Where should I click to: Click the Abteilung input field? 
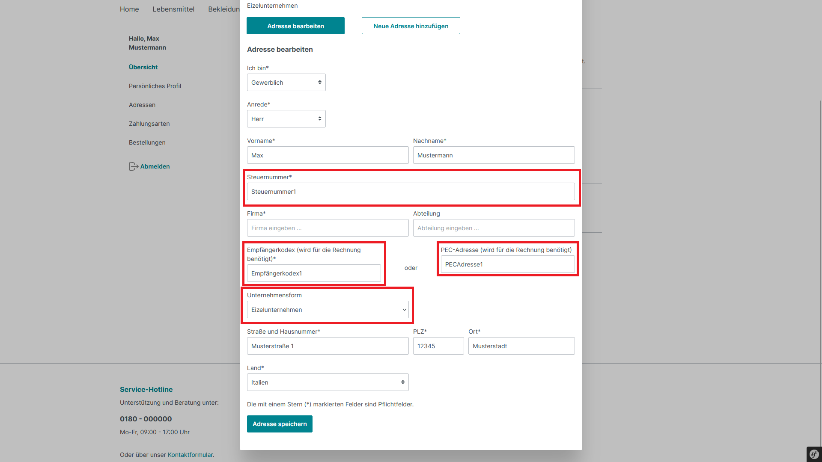point(494,228)
